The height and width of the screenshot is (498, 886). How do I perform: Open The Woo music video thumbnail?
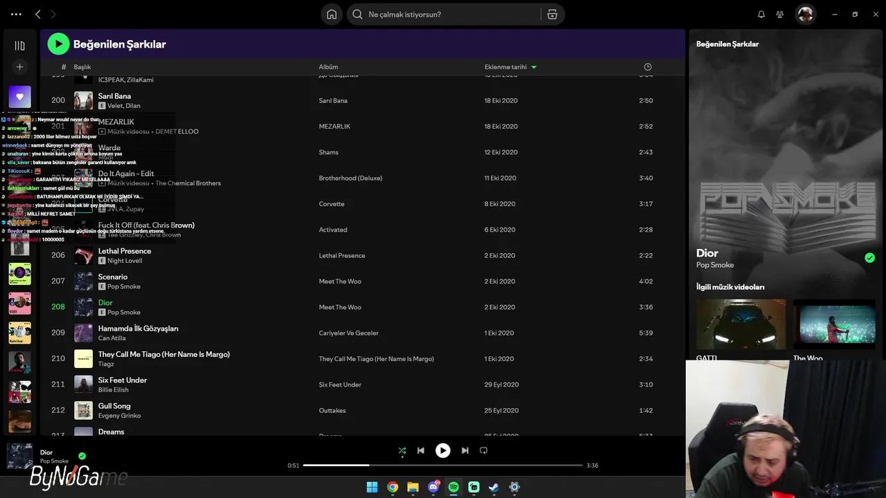point(834,324)
